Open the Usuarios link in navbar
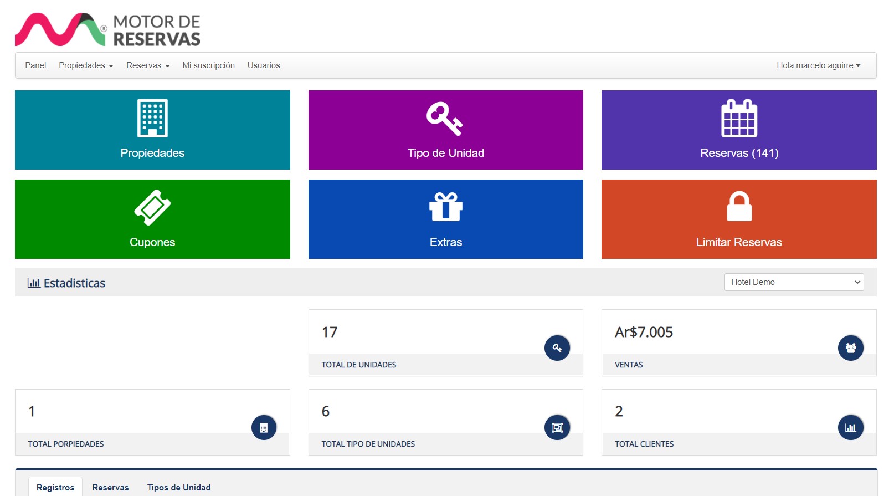 click(264, 65)
